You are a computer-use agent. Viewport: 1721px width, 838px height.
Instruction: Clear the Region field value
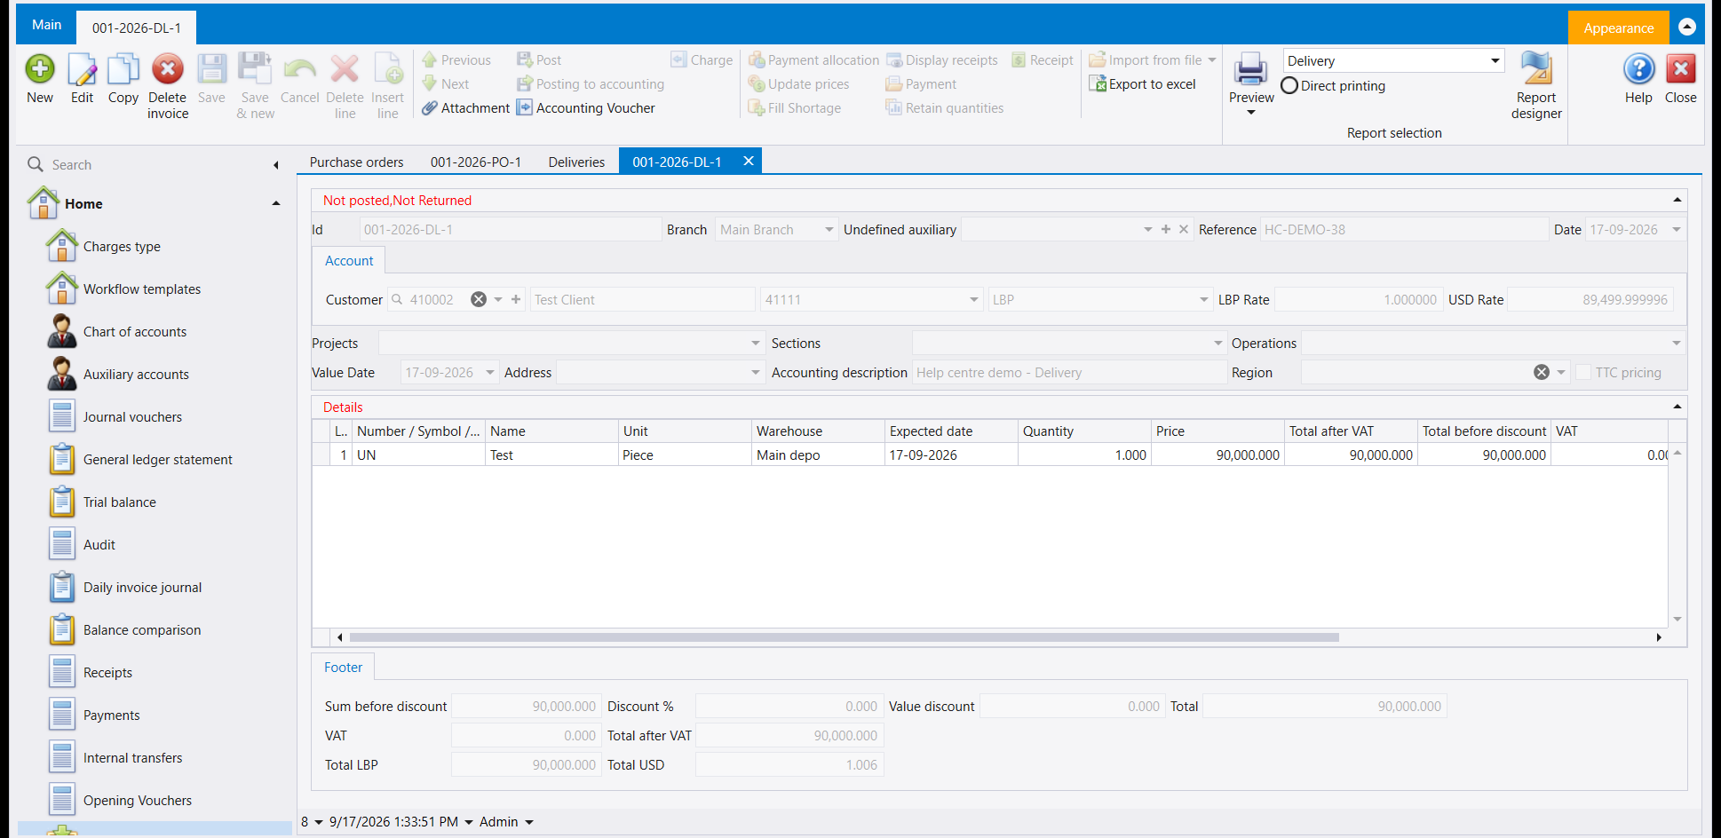click(1542, 373)
